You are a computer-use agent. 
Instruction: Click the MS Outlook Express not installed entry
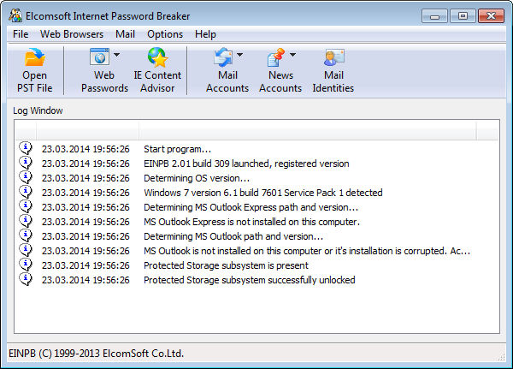(251, 222)
